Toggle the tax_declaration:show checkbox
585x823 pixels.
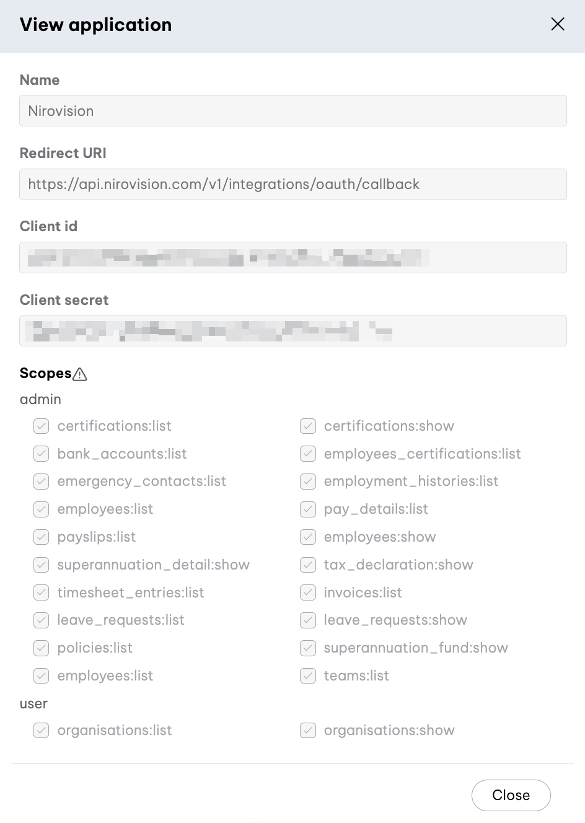pos(308,565)
